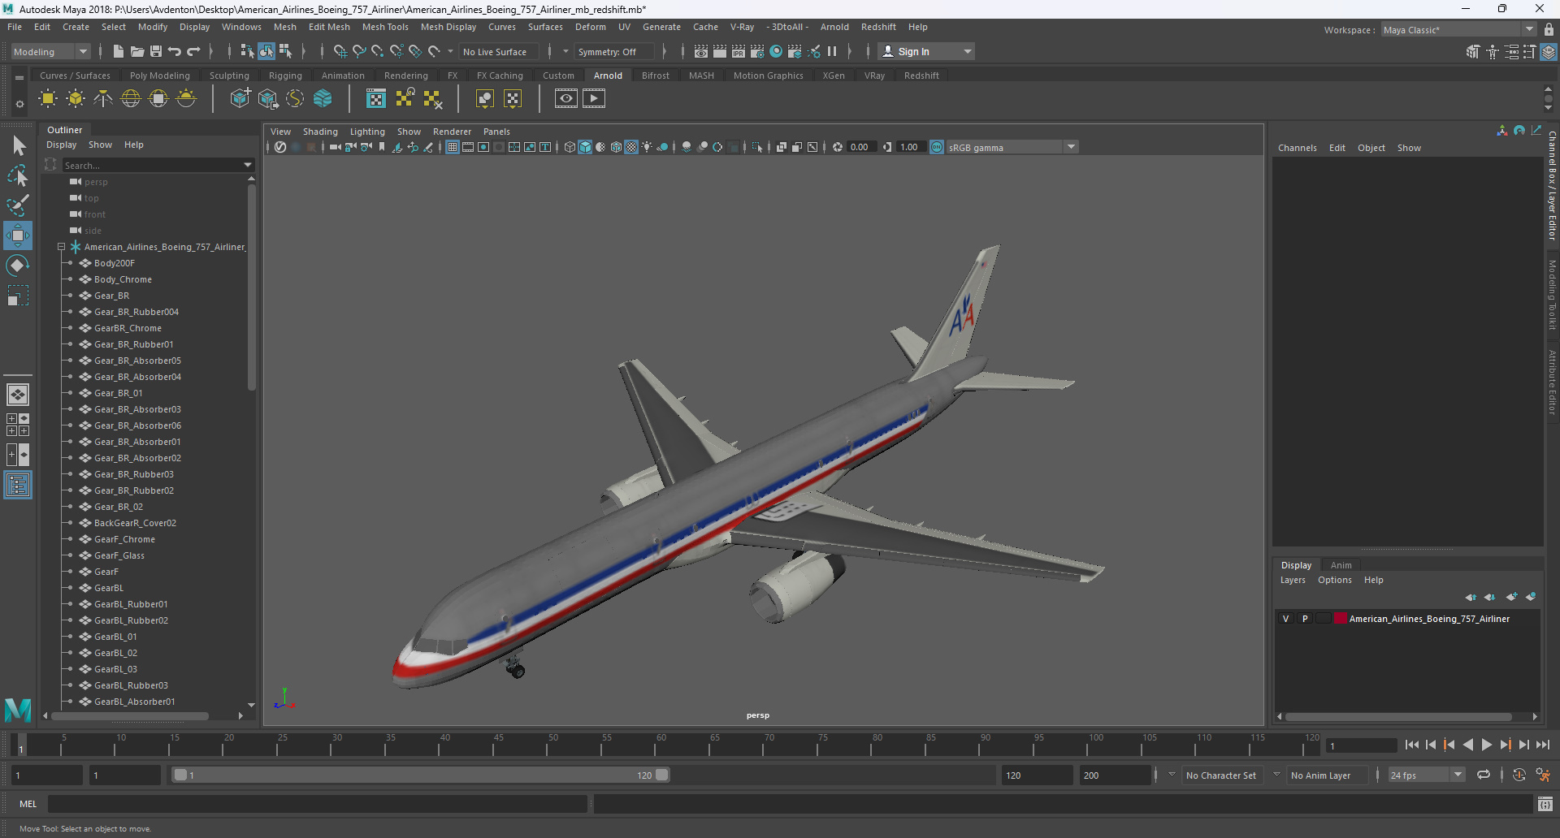1560x838 pixels.
Task: Select Body200F in the outliner
Action: tap(114, 263)
